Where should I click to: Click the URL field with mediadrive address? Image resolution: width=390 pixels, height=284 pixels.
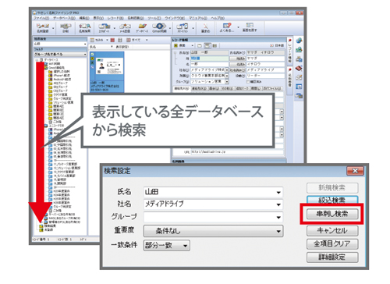(x=237, y=152)
